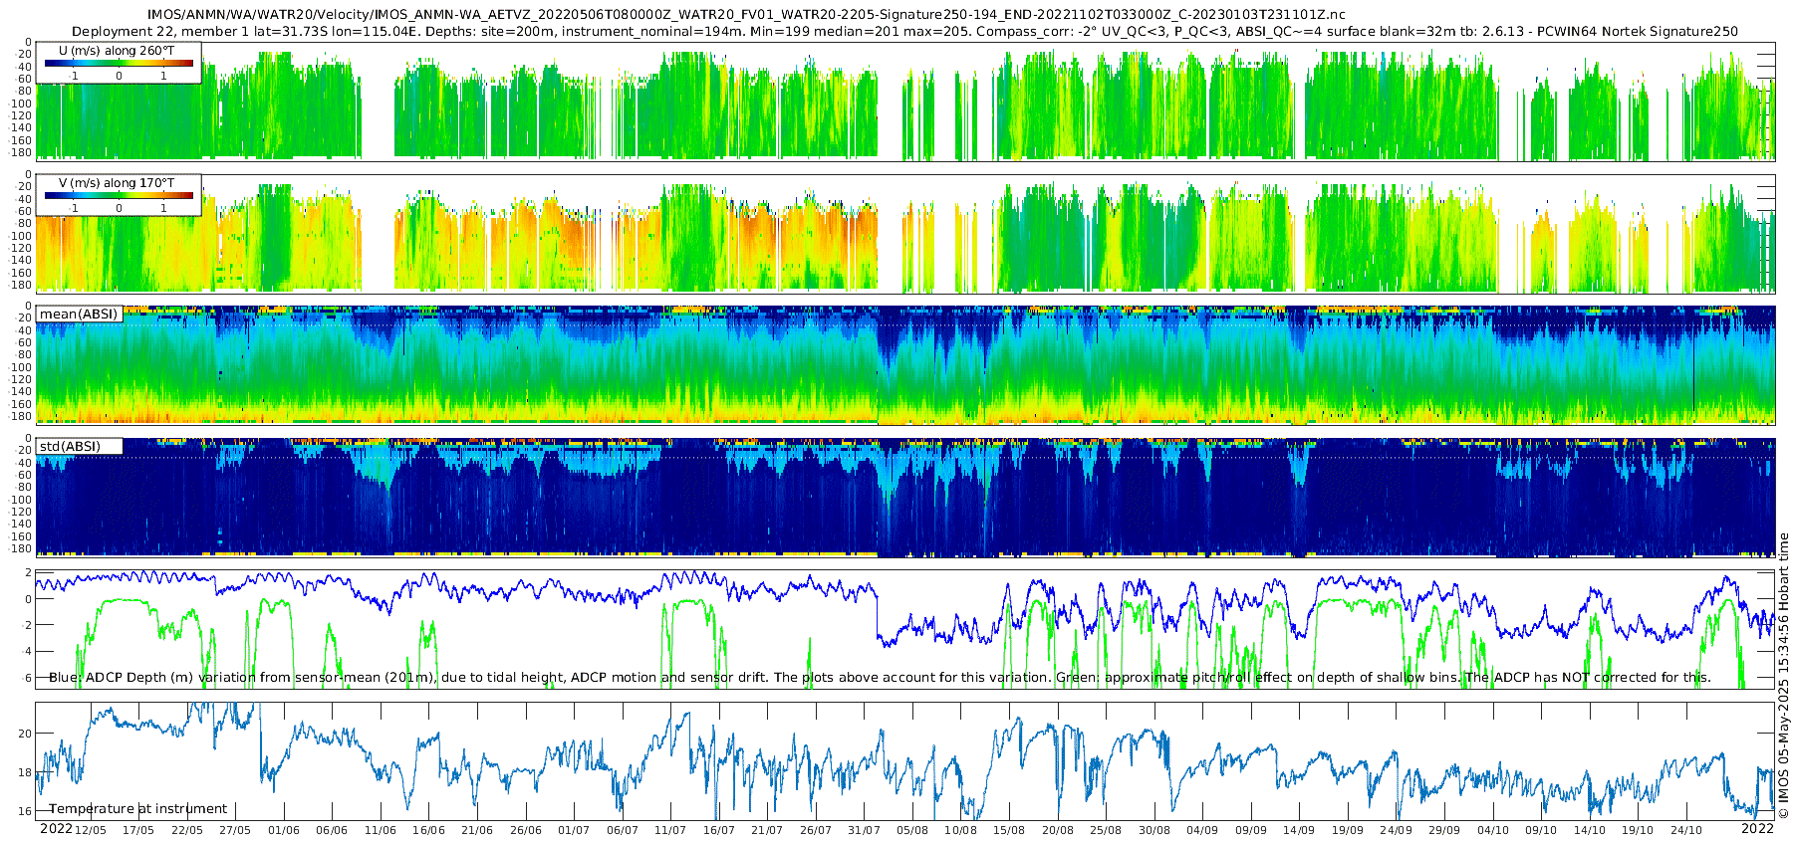Click the V velocity colorbar legend

click(x=119, y=195)
